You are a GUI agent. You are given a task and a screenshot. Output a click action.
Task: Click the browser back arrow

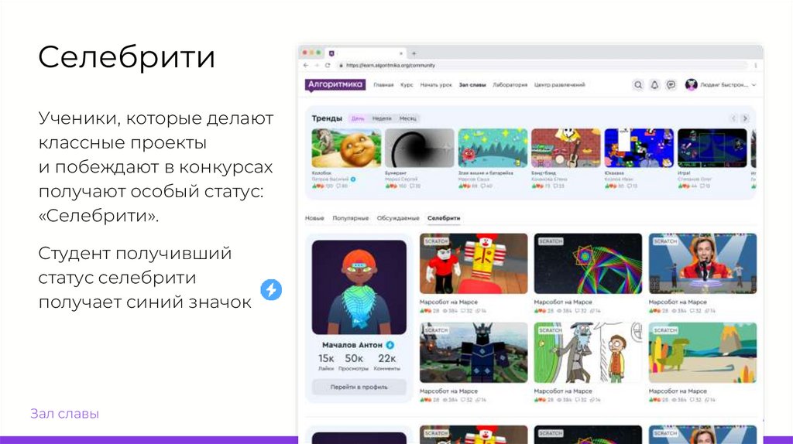tap(305, 65)
